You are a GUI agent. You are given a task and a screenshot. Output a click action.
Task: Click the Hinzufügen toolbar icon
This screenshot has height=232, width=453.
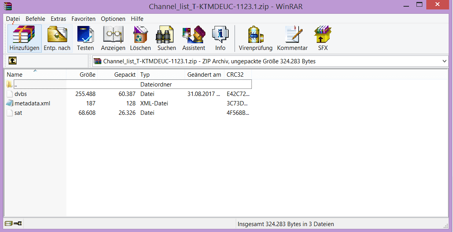24,38
